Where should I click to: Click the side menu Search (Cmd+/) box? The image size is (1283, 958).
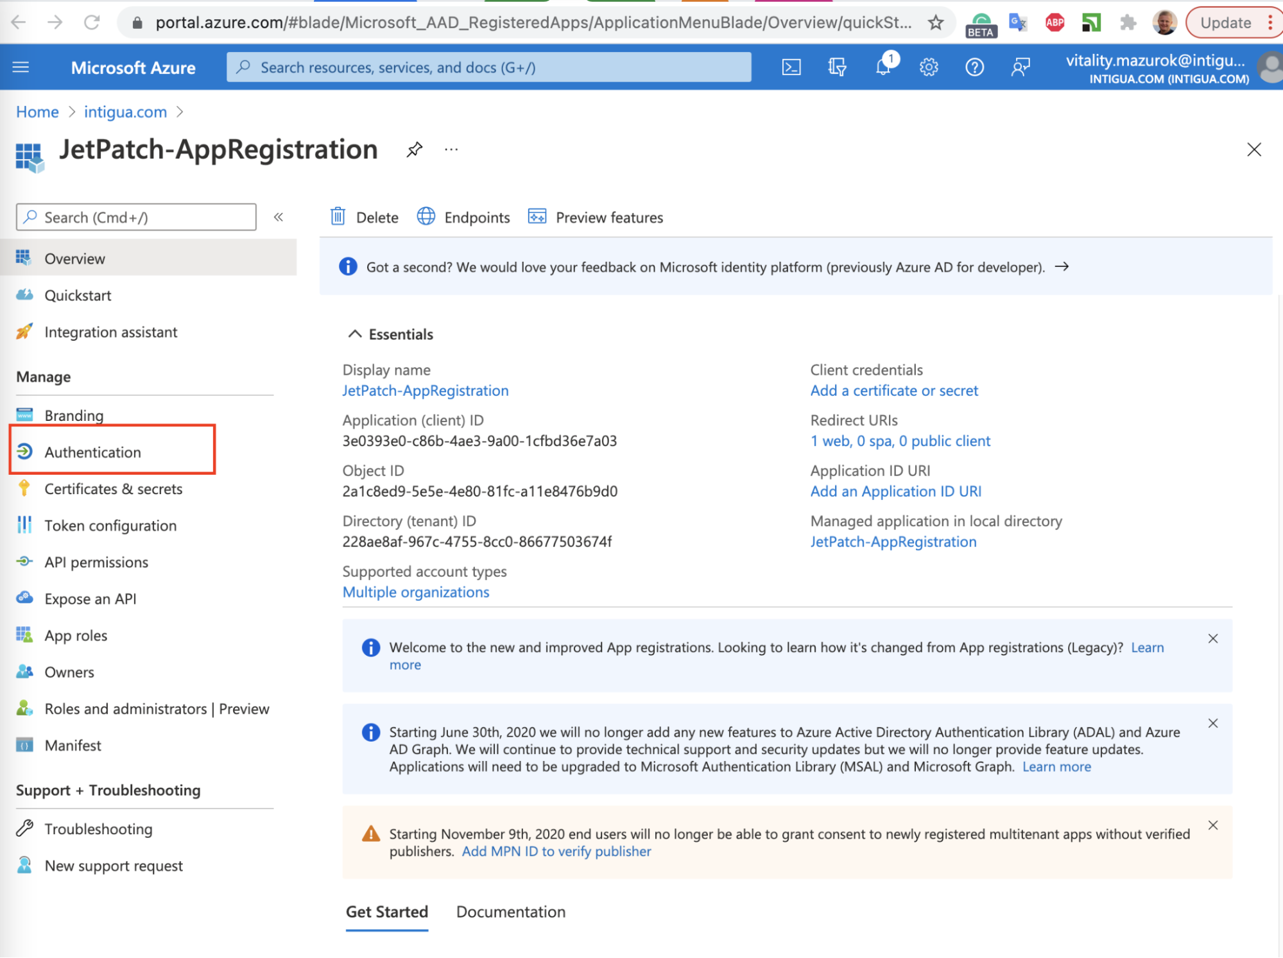[136, 217]
